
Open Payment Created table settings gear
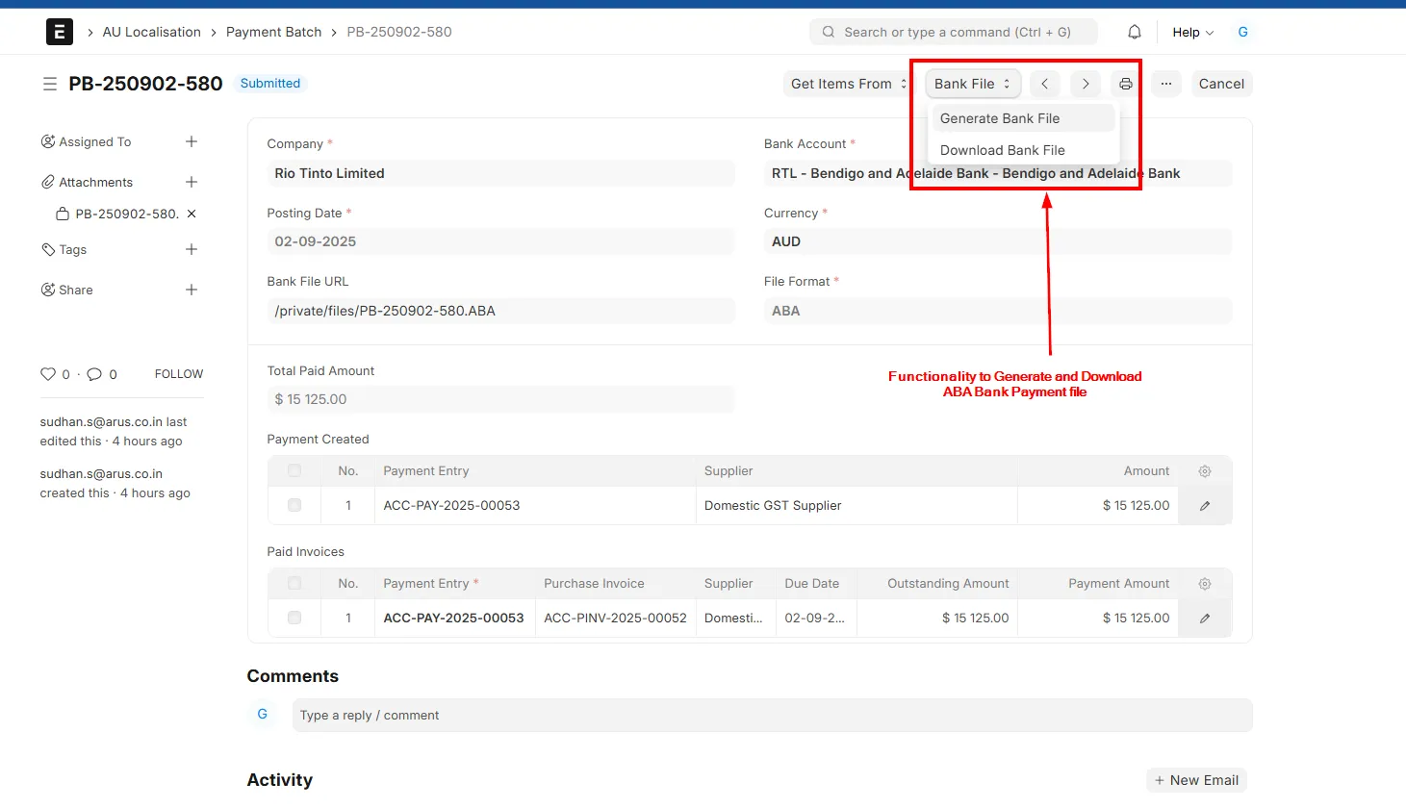point(1204,471)
